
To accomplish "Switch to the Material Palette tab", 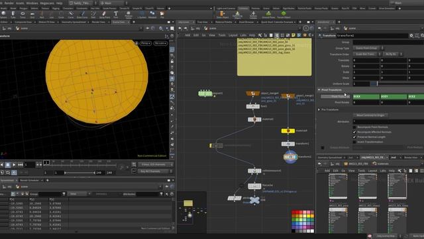I will (x=224, y=22).
